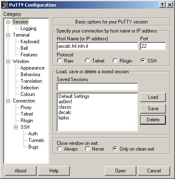Collapse the SSH tree node

[x=16, y=127]
